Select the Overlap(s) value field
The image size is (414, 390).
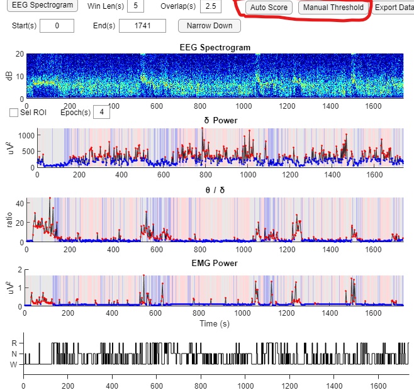click(211, 6)
